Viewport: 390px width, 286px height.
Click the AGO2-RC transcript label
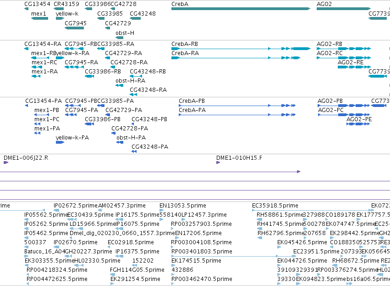[330, 53]
